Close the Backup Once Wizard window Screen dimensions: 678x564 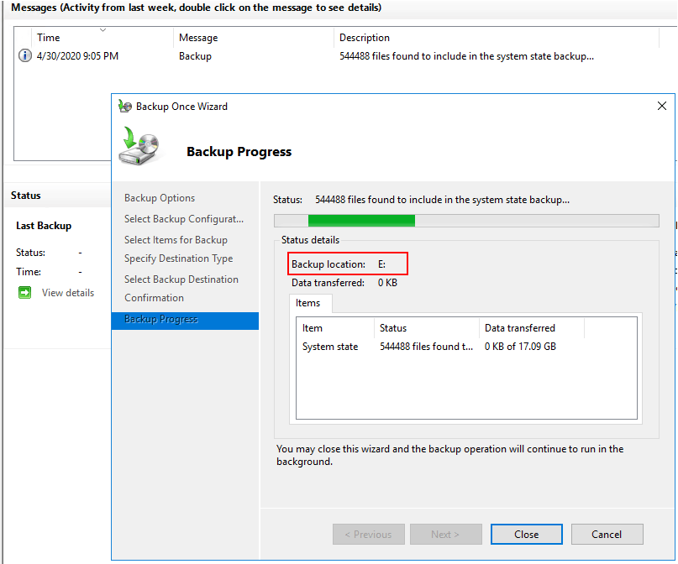coord(661,106)
